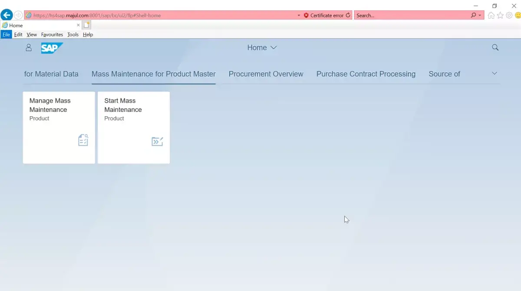Click the browser Search box
Viewport: 521px width, 291px height.
tap(412, 15)
